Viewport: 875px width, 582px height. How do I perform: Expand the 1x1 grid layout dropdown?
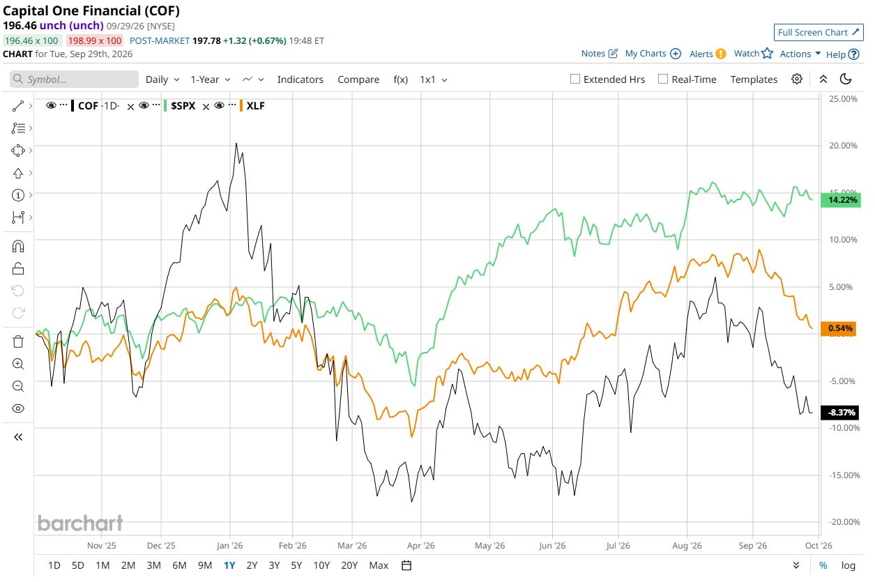point(434,79)
